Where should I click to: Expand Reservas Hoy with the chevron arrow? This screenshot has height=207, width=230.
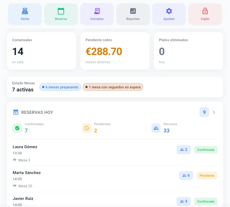[214, 112]
